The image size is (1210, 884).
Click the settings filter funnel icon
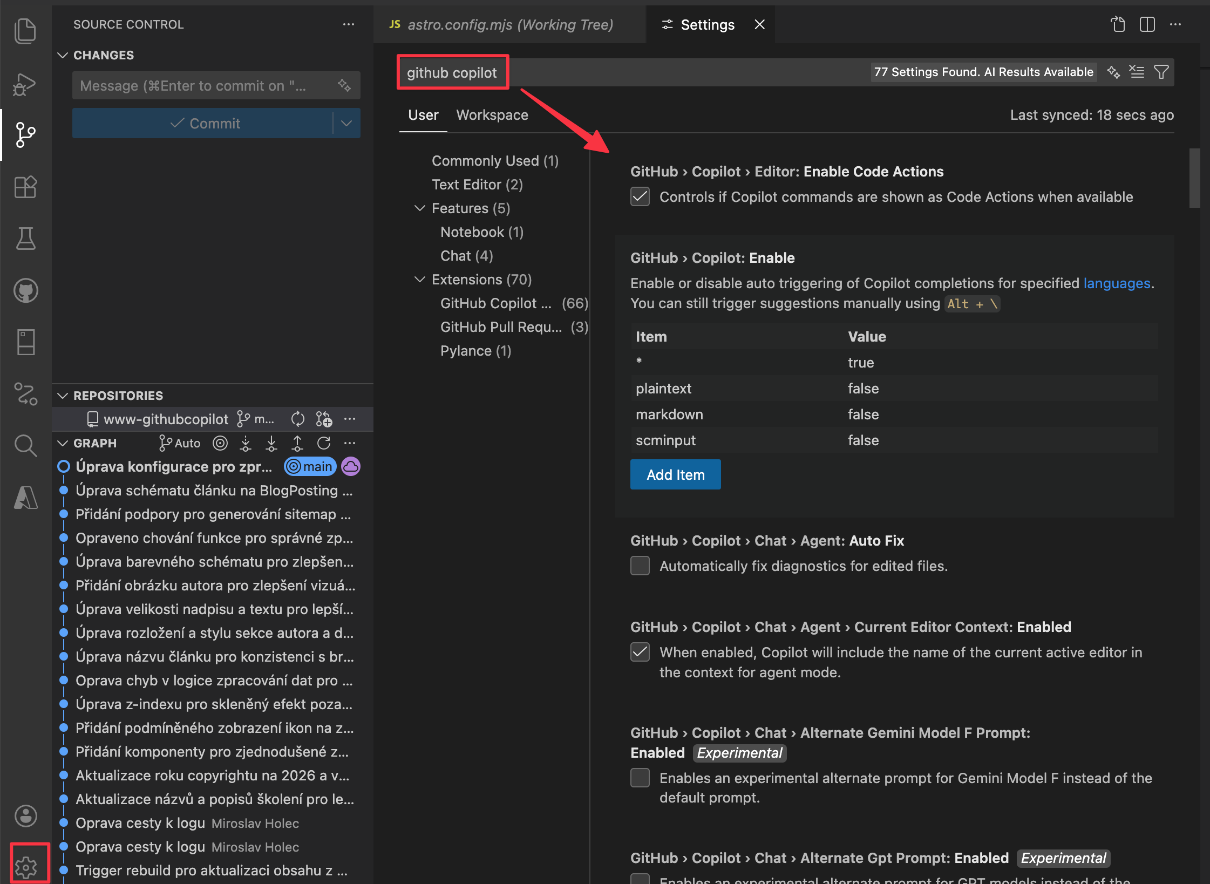click(x=1161, y=72)
